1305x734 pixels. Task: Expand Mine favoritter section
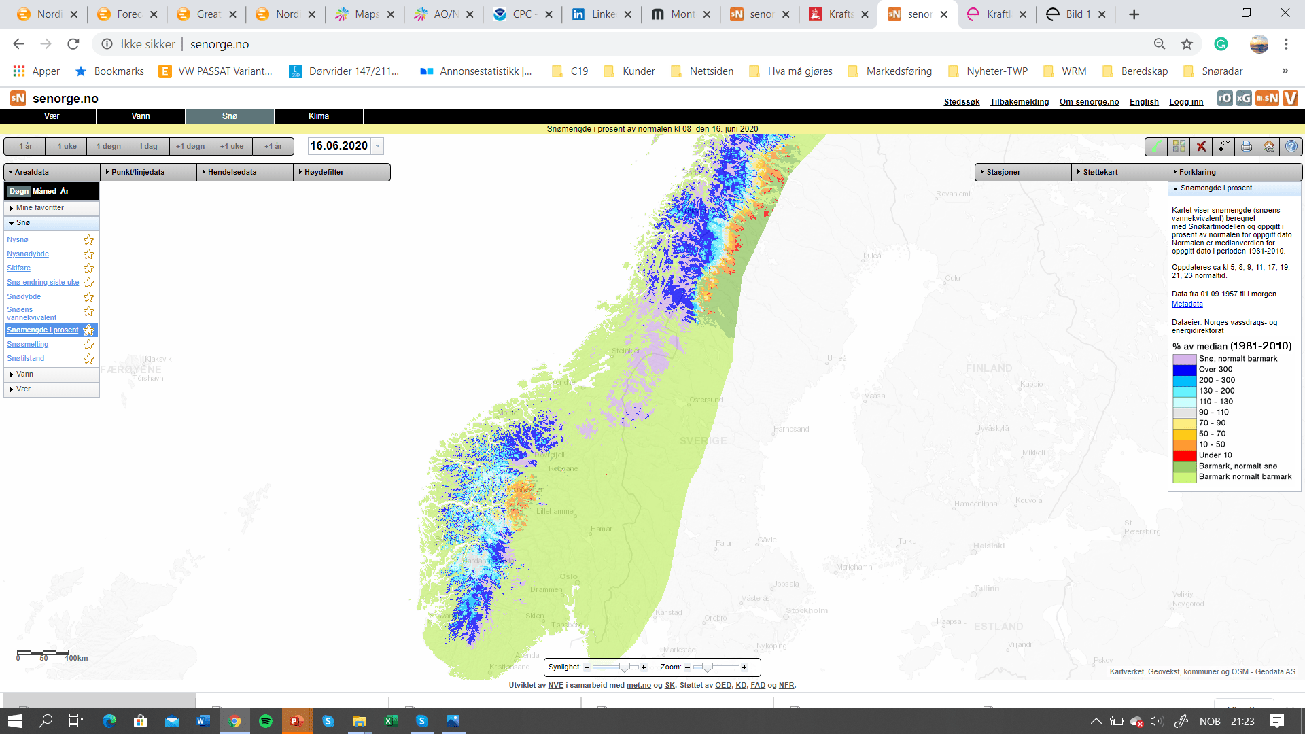[52, 208]
